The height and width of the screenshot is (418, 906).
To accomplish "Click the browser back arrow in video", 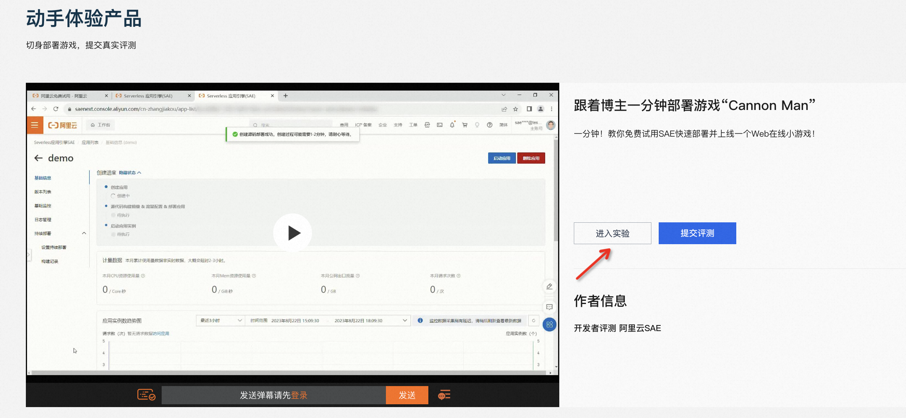I will 34,109.
